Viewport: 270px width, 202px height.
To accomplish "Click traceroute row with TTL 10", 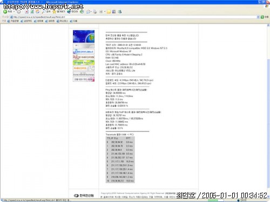I will point(120,181).
